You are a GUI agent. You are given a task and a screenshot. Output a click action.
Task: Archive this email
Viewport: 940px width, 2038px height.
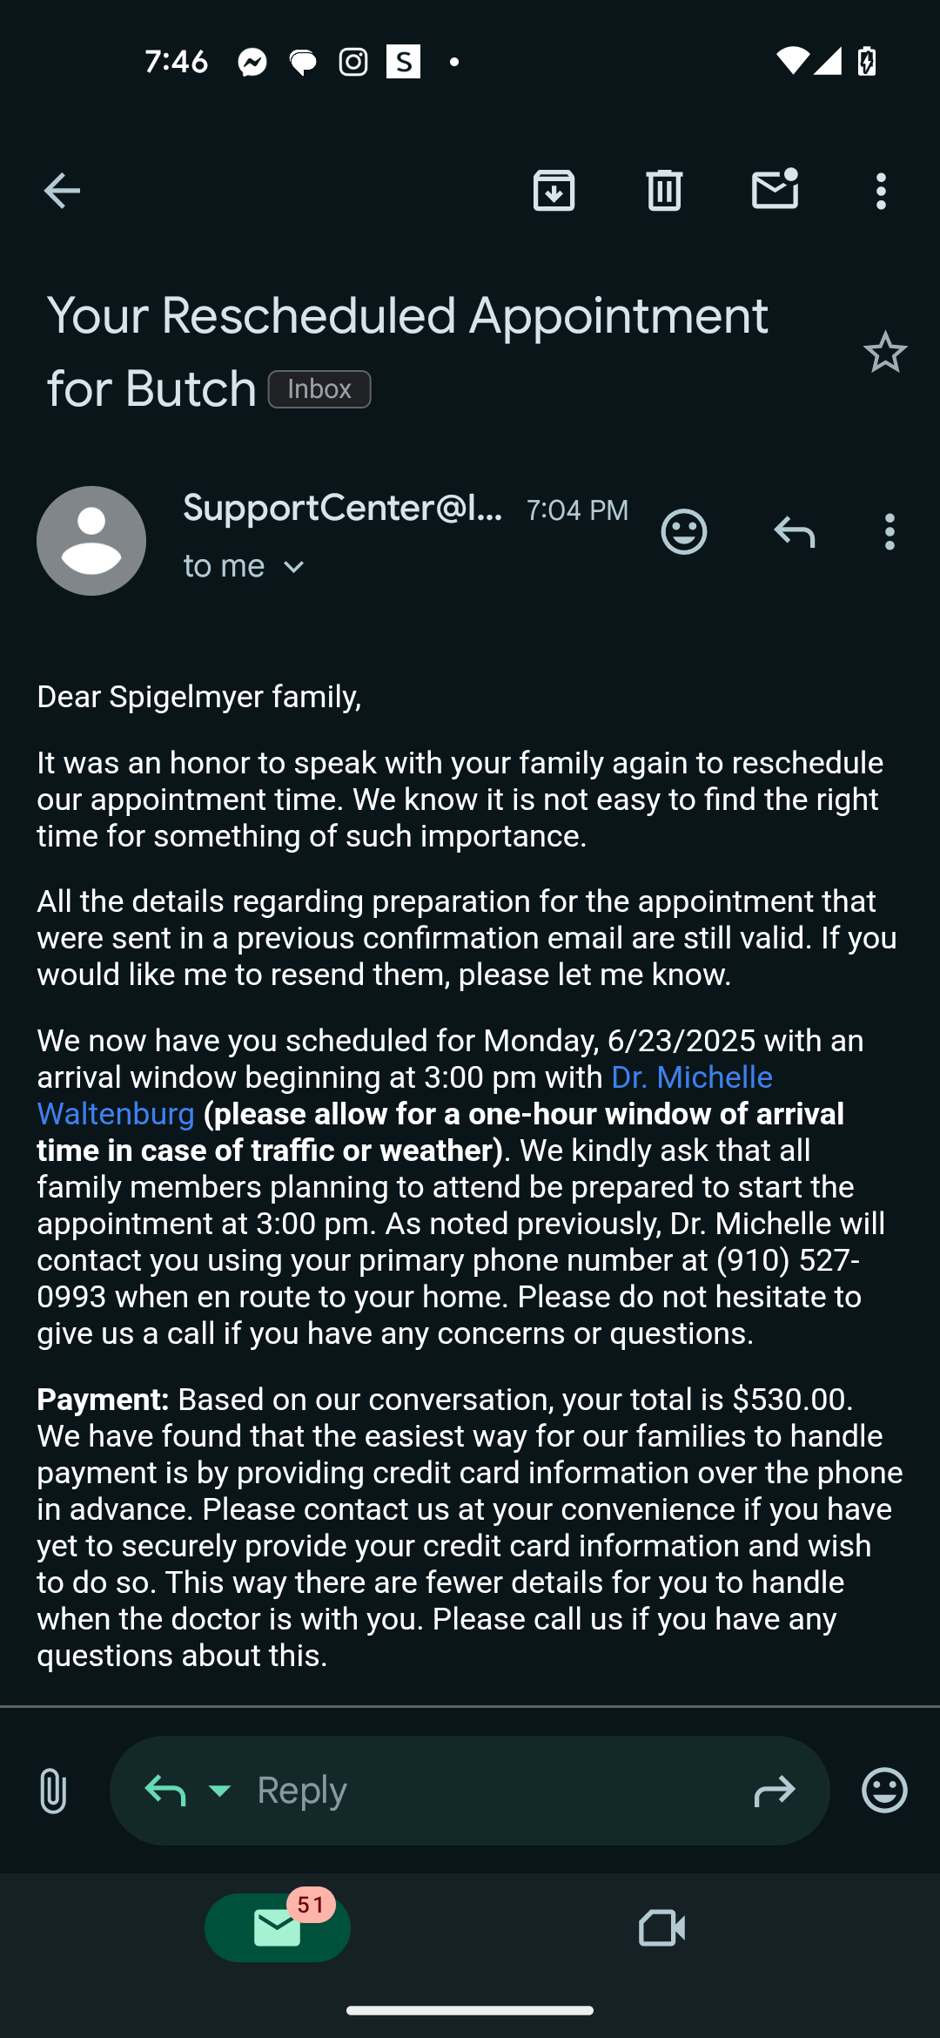click(x=554, y=191)
